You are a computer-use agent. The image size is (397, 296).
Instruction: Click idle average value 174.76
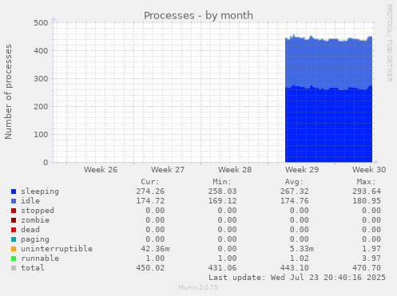(295, 201)
